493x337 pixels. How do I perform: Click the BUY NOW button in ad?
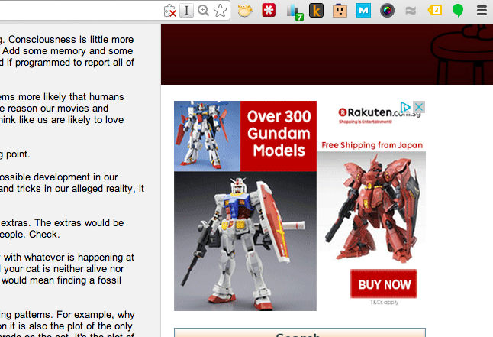[x=384, y=284]
